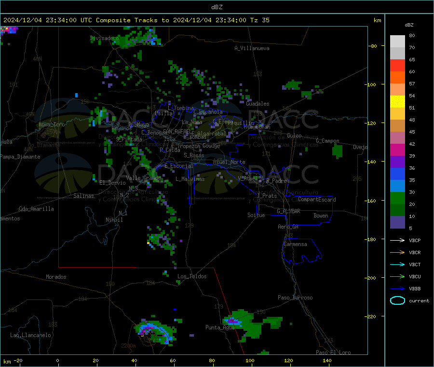This screenshot has width=434, height=367.
Task: Select the bright green 20-30 dBZ swatch
Action: (397, 198)
